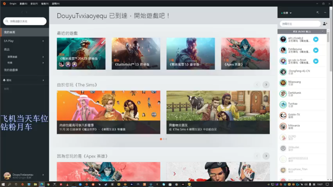Click the 說明 link in the sidebar

click(x=6, y=89)
